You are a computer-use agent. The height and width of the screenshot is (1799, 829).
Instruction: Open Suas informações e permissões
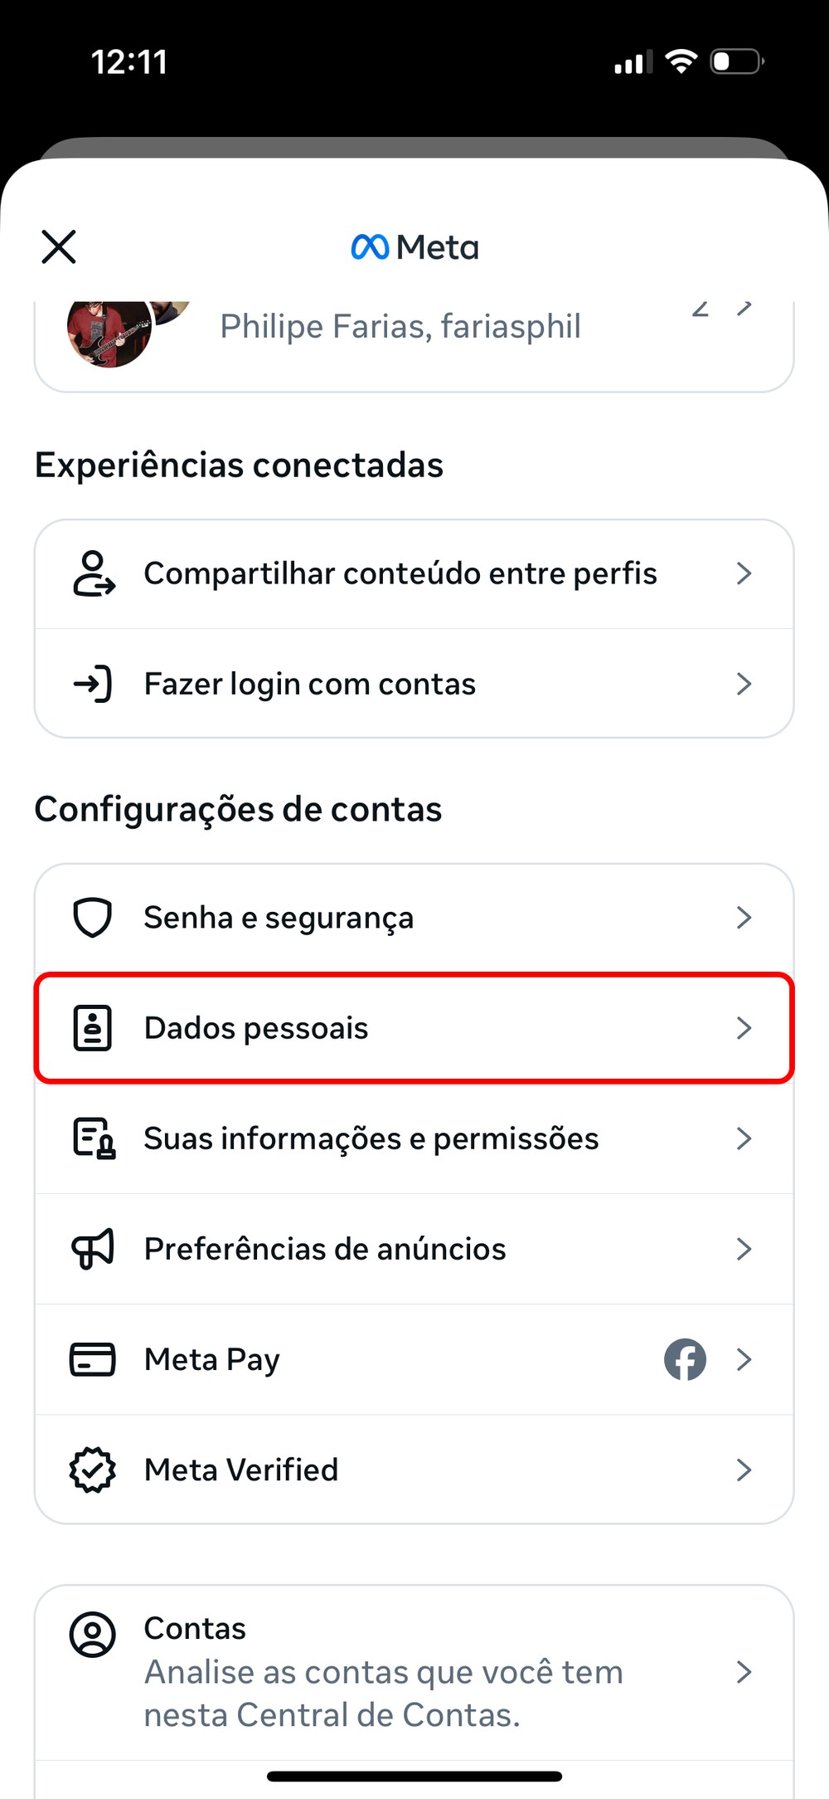coord(371,1138)
